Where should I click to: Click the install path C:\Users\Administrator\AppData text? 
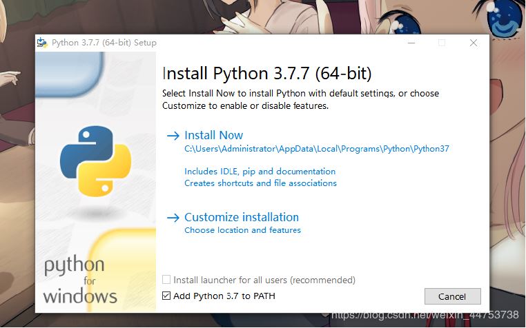coord(317,149)
